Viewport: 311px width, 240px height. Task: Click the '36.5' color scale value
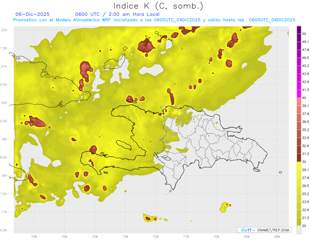[306, 122]
